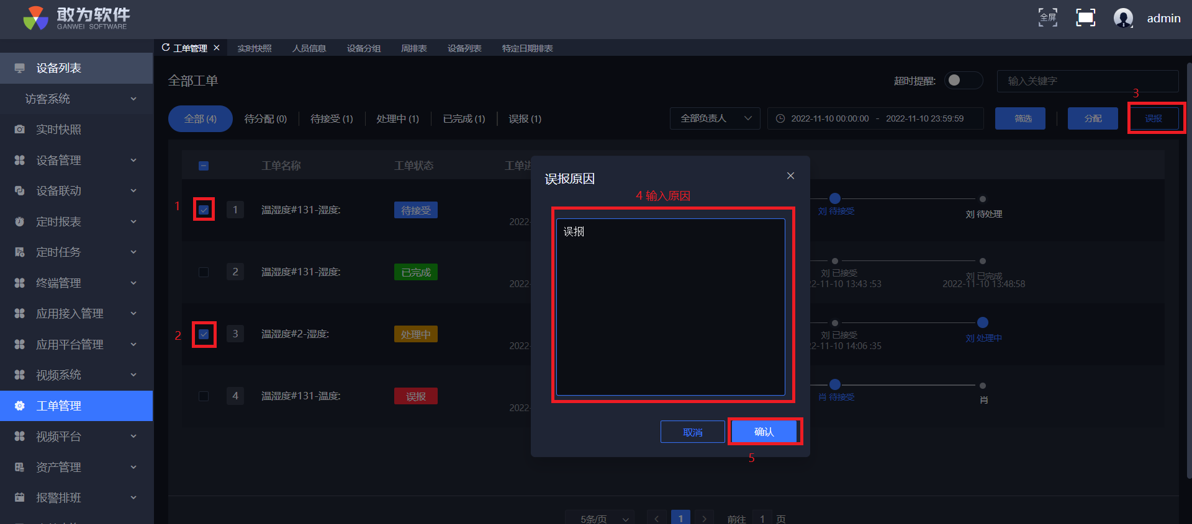Expand the 定时报表 menu chevron
Image resolution: width=1192 pixels, height=524 pixels.
click(133, 221)
